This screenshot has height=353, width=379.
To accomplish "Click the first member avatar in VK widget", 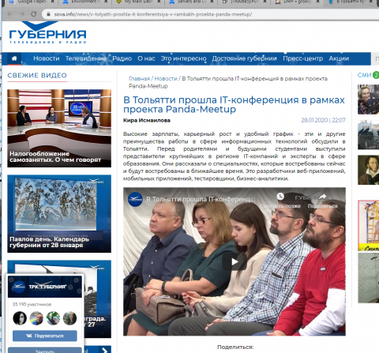I will [x=20, y=318].
